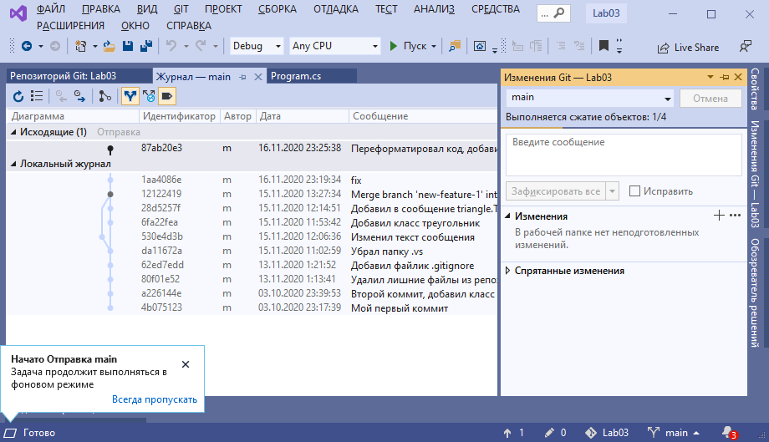Screen dimensions: 769x442
Task: Open the РАСШИРЕНИЯ menu
Action: [x=70, y=25]
